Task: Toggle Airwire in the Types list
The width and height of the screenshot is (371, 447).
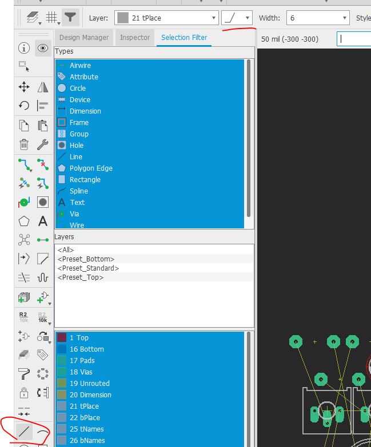Action: (x=150, y=65)
